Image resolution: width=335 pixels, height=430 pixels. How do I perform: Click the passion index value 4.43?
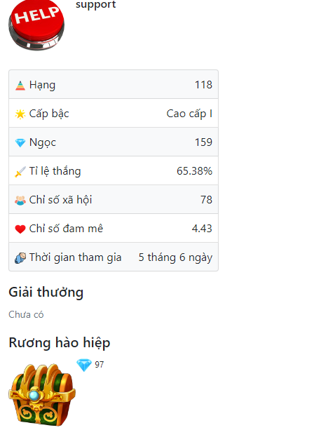[x=202, y=229]
